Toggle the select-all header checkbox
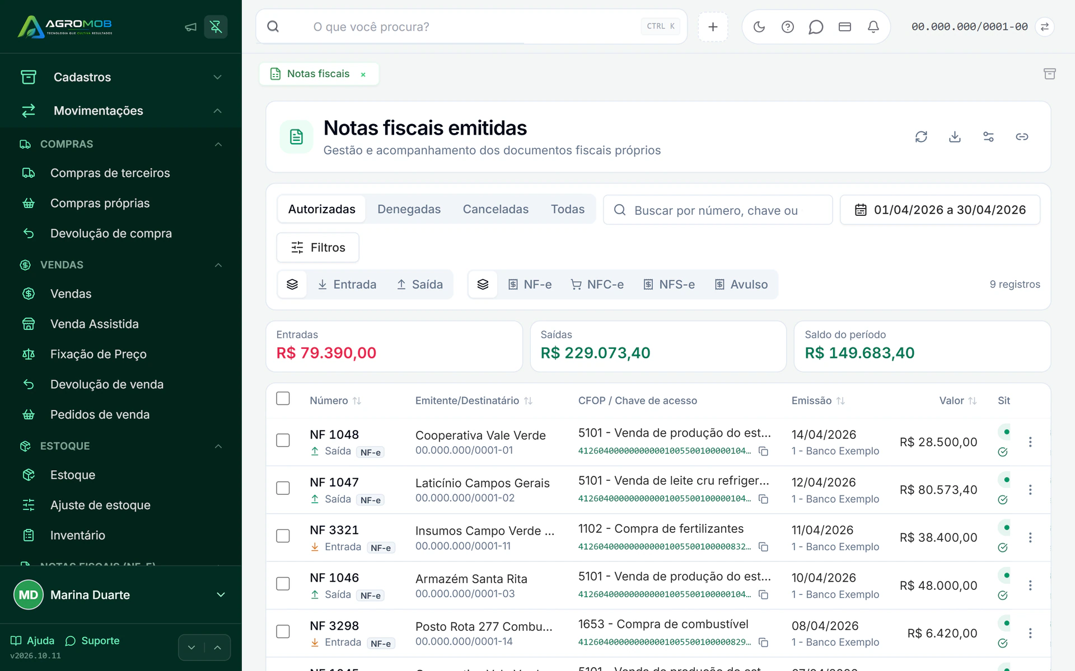The width and height of the screenshot is (1075, 671). point(283,399)
